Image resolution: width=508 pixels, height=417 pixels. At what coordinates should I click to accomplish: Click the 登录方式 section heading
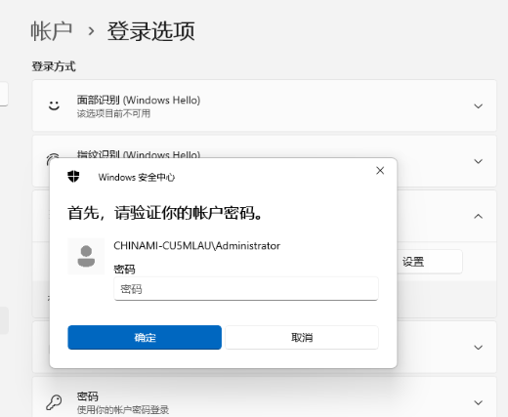click(x=54, y=66)
